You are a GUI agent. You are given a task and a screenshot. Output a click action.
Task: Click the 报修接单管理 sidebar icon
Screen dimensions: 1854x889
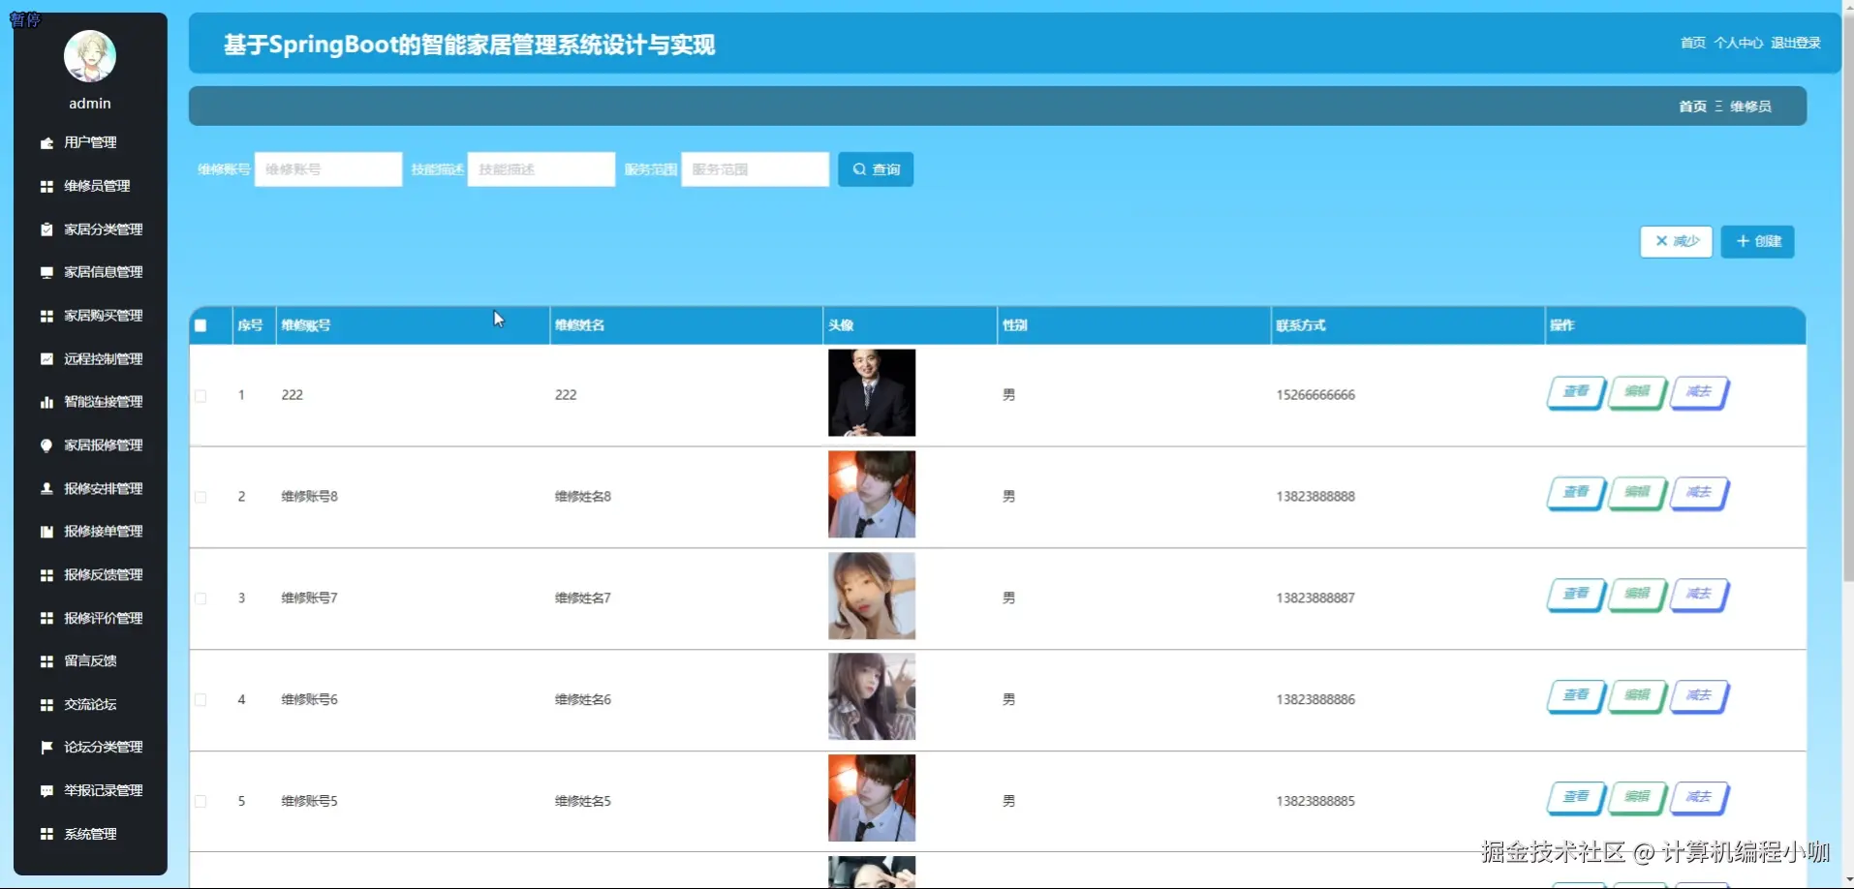[46, 532]
